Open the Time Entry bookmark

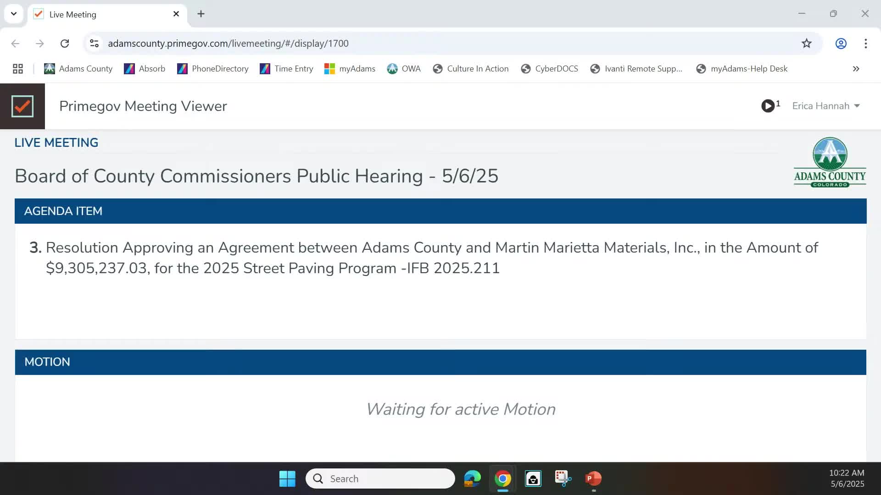pos(286,69)
